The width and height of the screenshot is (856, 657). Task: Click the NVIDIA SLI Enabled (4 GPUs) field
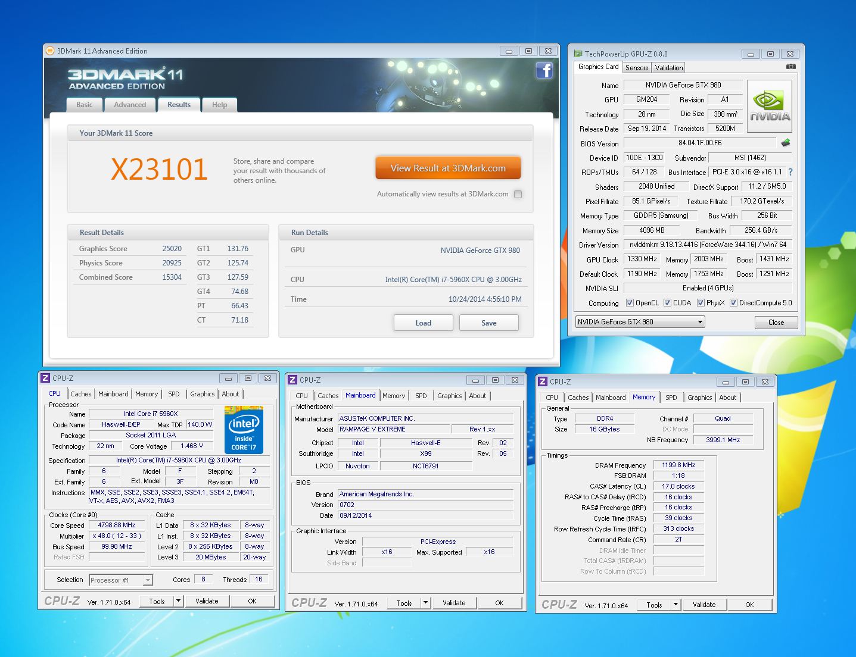(708, 288)
